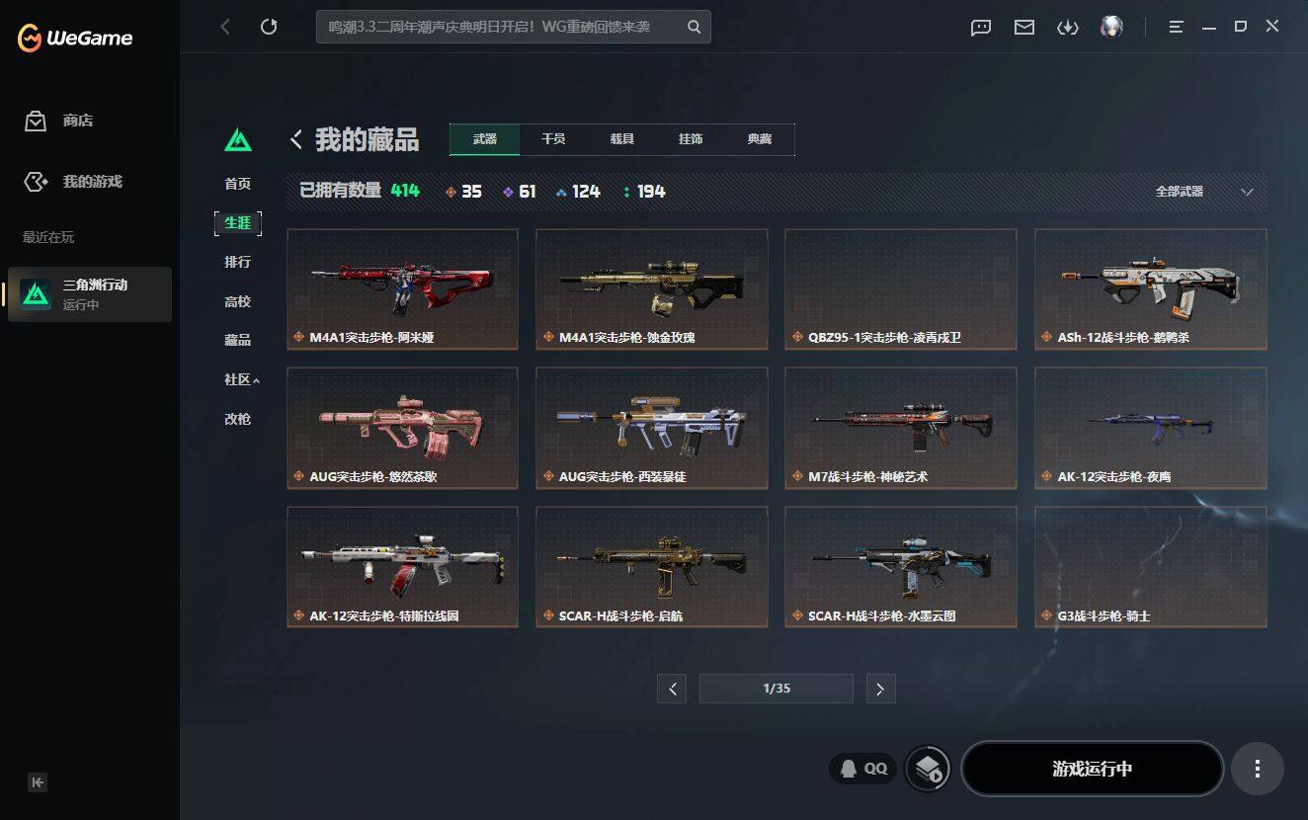The height and width of the screenshot is (820, 1308).
Task: Open the mail inbox icon
Action: pos(1024,28)
